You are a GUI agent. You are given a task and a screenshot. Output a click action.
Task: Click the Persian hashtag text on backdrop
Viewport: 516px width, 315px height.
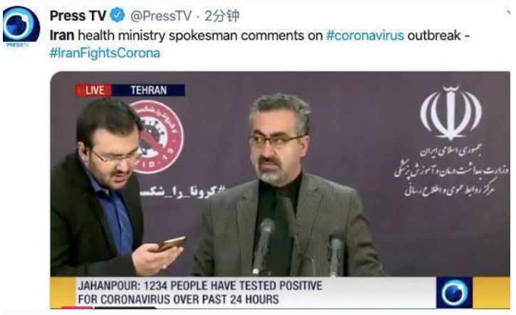point(183,191)
